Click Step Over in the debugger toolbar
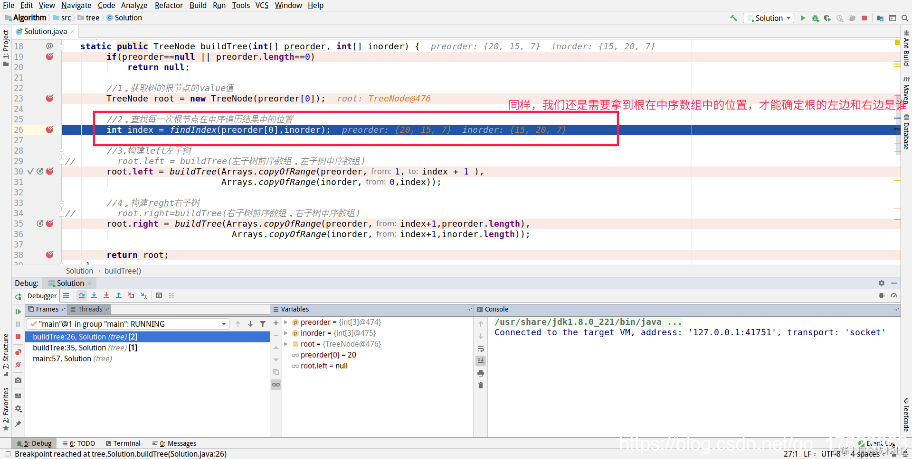 (x=82, y=295)
